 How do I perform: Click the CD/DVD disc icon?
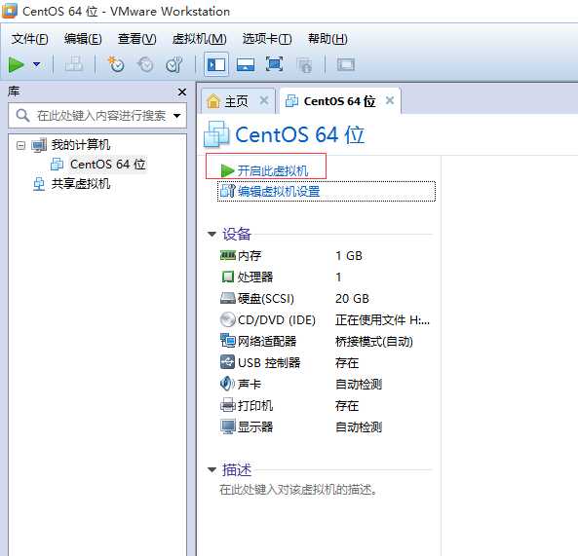227,319
